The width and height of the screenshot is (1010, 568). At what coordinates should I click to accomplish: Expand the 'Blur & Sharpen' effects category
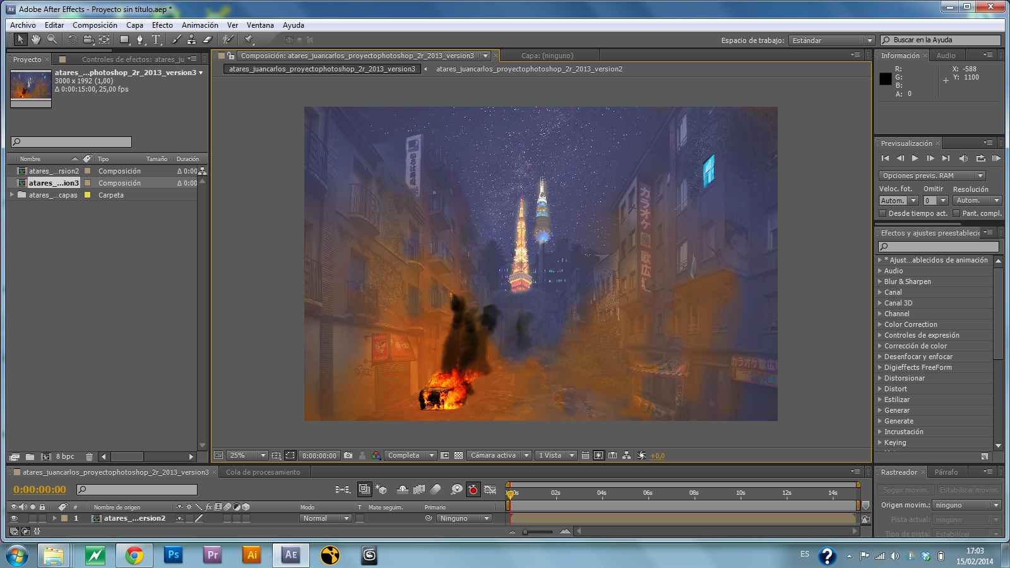click(x=880, y=281)
